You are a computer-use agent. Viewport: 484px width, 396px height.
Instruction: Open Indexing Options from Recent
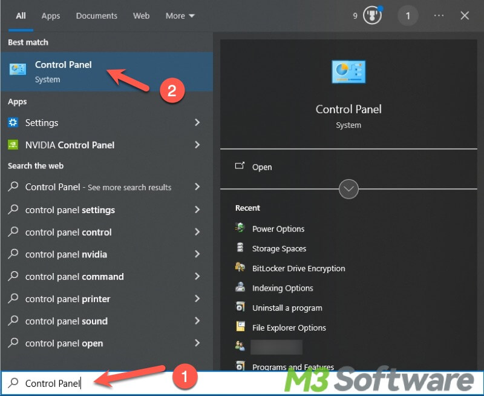click(x=283, y=288)
